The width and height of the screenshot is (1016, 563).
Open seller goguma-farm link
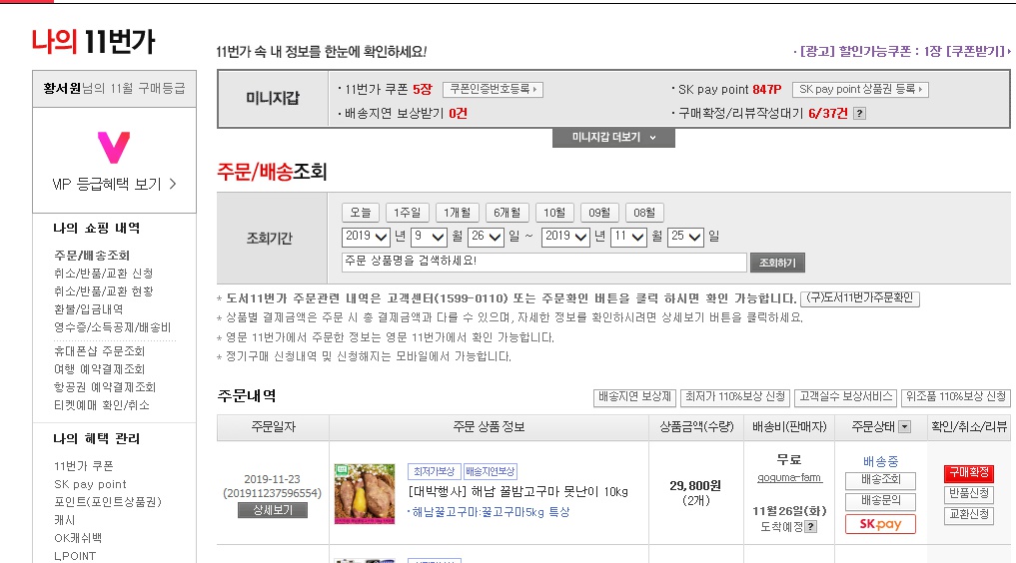coord(789,478)
